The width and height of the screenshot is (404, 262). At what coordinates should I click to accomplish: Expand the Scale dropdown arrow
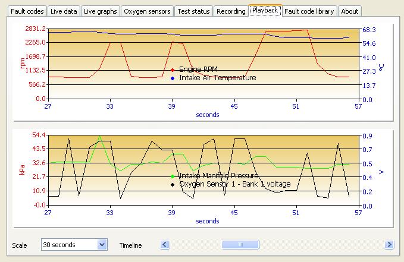102,244
